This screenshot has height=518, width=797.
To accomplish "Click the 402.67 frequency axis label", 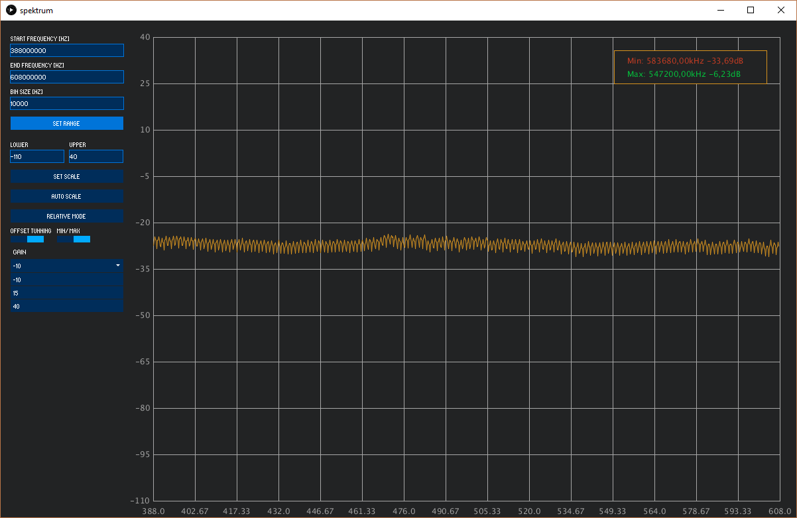I will click(x=195, y=511).
